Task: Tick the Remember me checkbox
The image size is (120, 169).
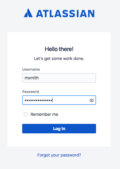Action: (26, 114)
